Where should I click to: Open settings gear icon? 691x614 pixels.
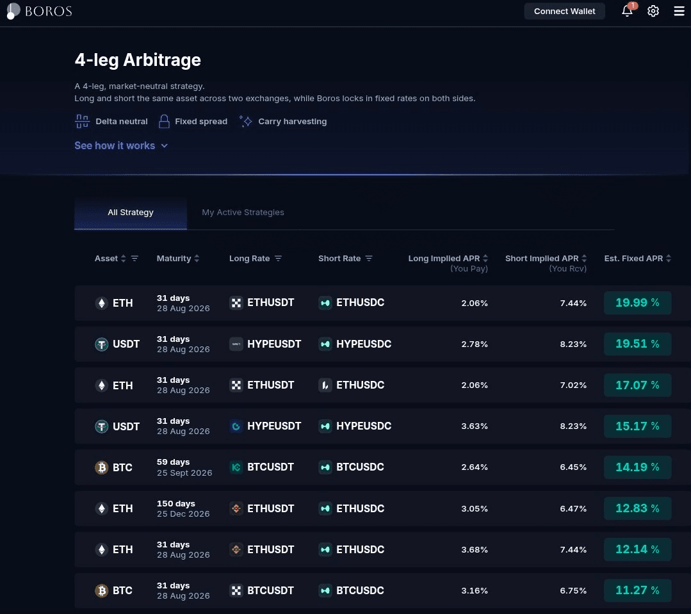click(x=653, y=11)
